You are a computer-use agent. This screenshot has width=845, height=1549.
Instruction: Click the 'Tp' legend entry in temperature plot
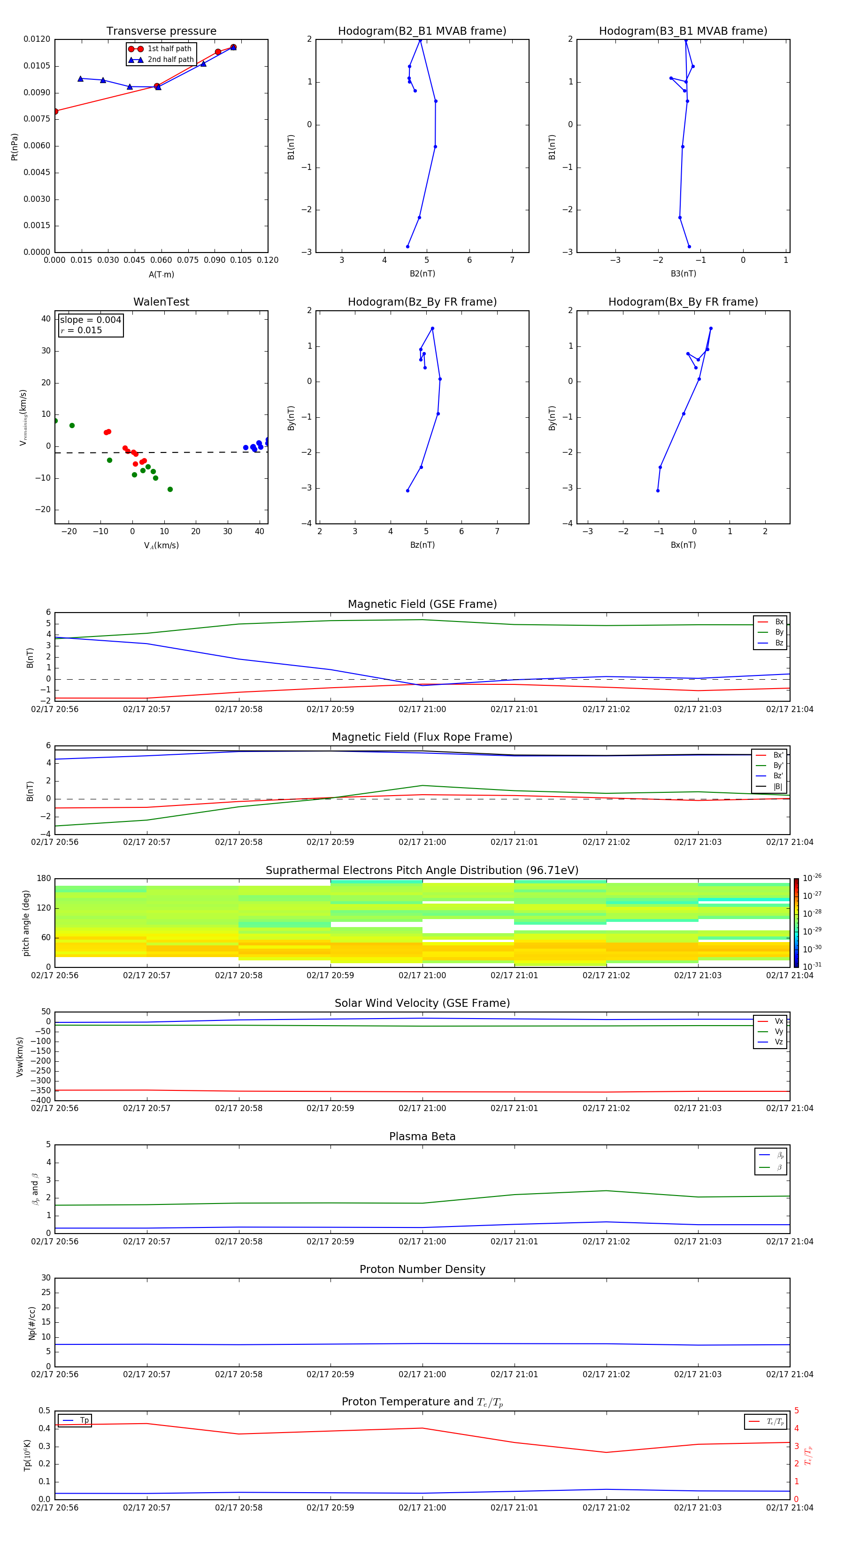(x=75, y=1421)
